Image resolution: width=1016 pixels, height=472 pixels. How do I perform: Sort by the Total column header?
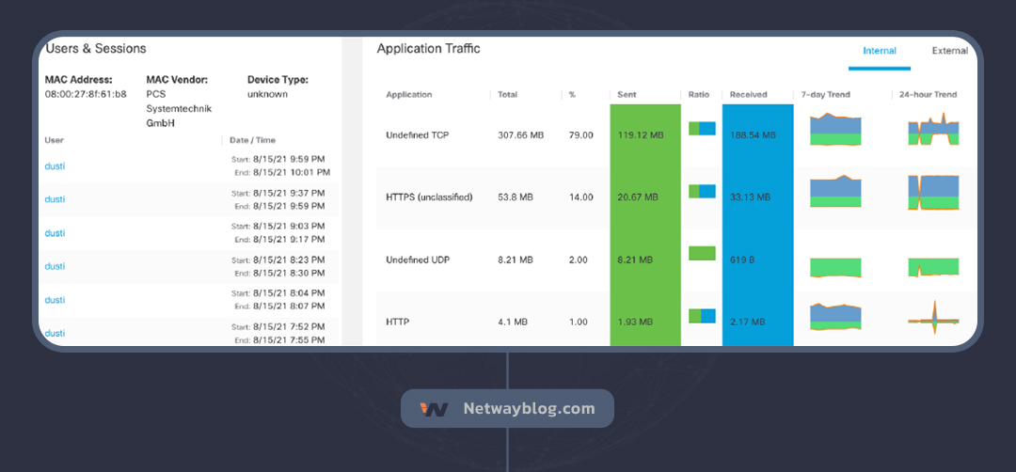[508, 95]
